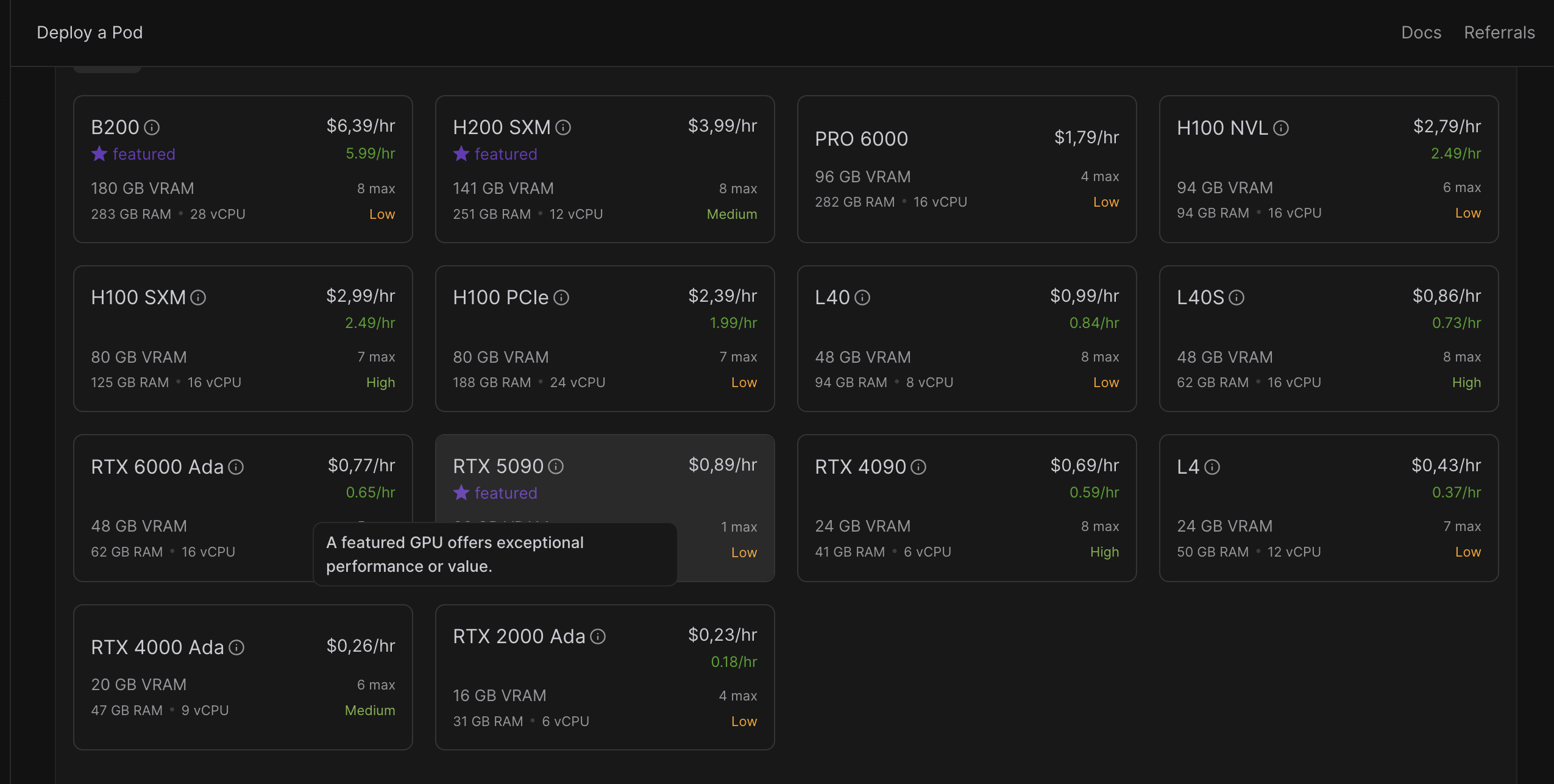Click H200 SXM price $3,99/hr
The width and height of the screenshot is (1554, 784).
[x=722, y=126]
